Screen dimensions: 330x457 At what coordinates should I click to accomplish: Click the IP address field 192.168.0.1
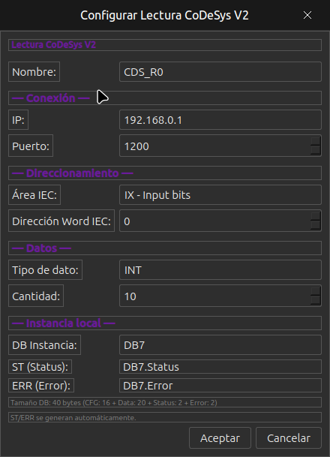point(220,120)
